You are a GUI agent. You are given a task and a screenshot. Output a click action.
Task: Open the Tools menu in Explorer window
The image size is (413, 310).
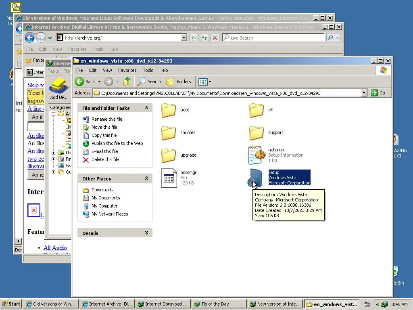[148, 70]
